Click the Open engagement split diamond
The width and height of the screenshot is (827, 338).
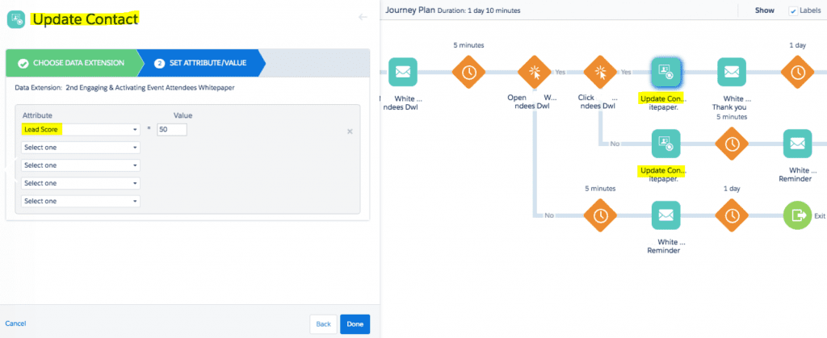pos(534,73)
